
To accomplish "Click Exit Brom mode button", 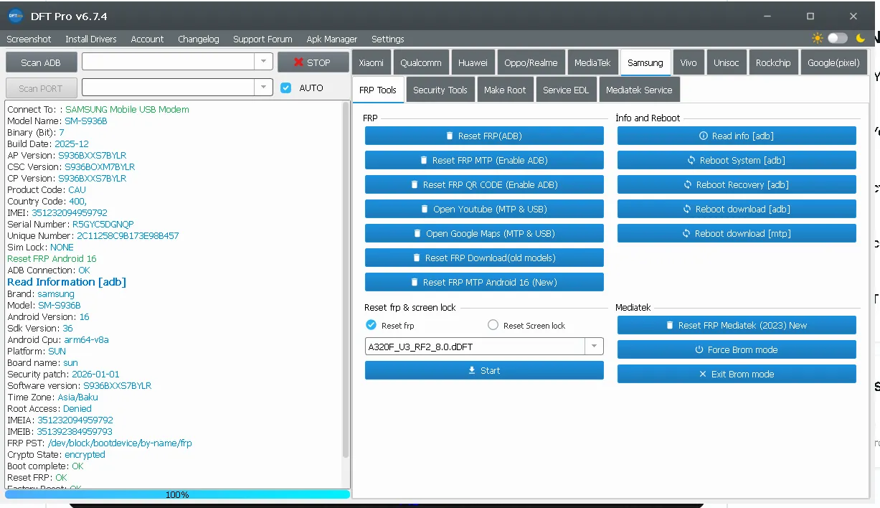I will pos(737,374).
